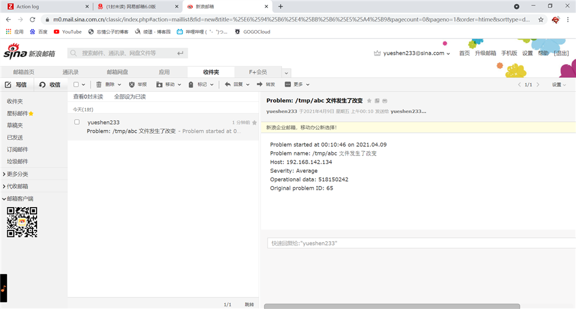The image size is (576, 309).
Task: Click the 写信 compose button
Action: click(x=16, y=85)
